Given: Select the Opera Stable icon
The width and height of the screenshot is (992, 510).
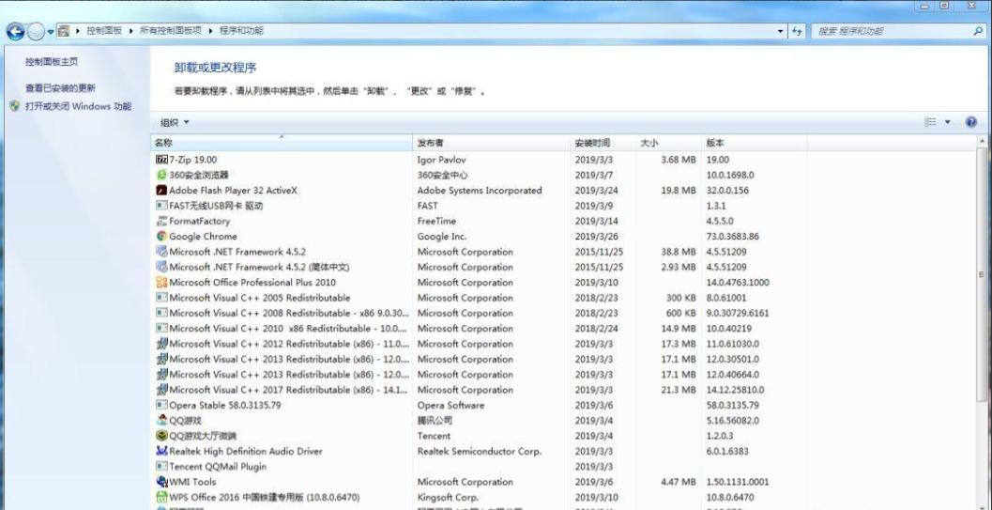Looking at the screenshot, I should (161, 406).
